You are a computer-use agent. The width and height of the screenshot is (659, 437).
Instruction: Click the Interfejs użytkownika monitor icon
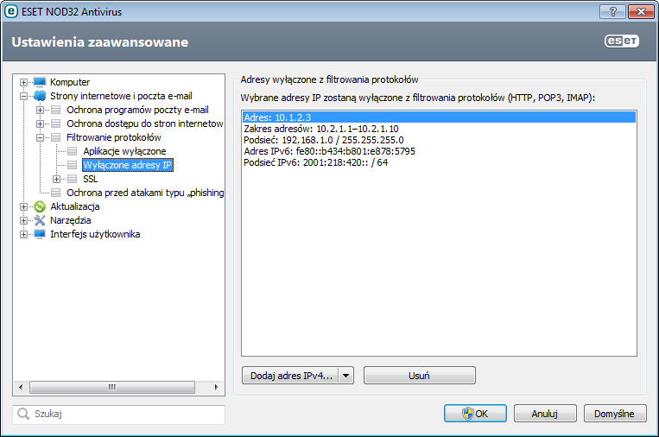point(40,234)
